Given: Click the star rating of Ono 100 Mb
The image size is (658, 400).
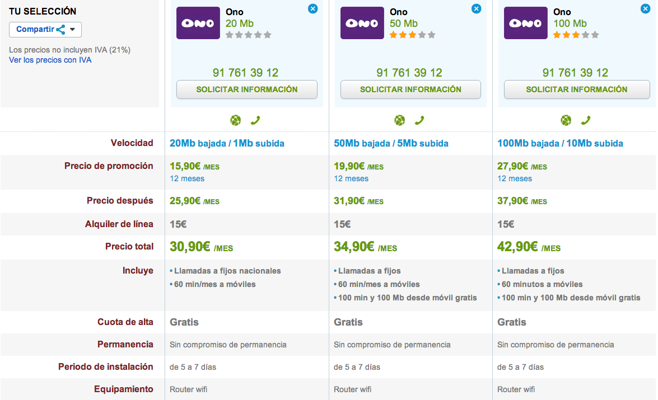Looking at the screenshot, I should pos(576,35).
